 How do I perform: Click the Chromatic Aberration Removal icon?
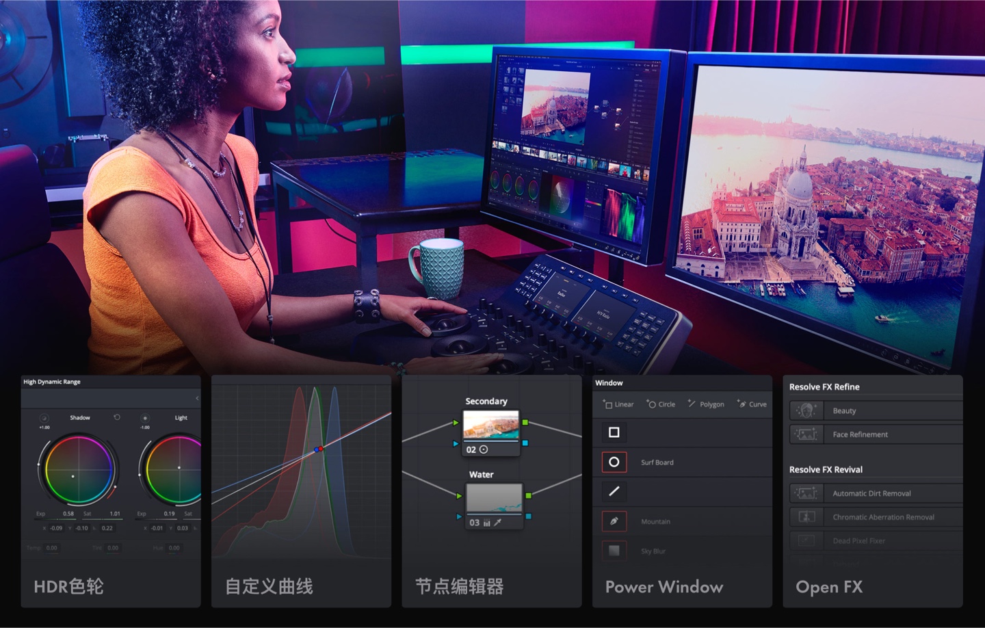[806, 517]
